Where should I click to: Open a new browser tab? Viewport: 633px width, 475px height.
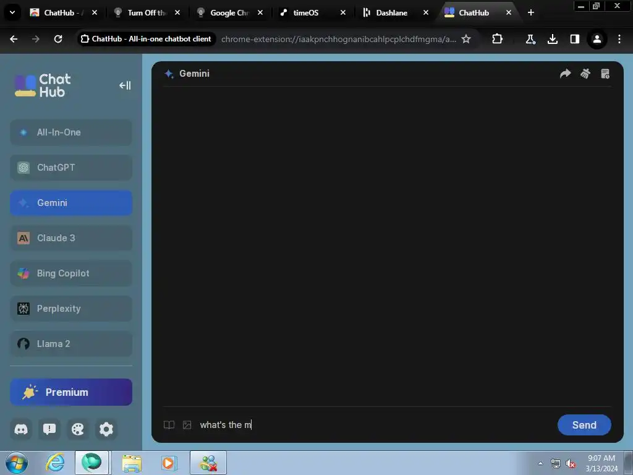(531, 12)
